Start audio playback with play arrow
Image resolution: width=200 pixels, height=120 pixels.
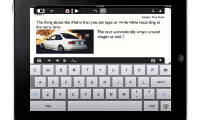pos(77,11)
